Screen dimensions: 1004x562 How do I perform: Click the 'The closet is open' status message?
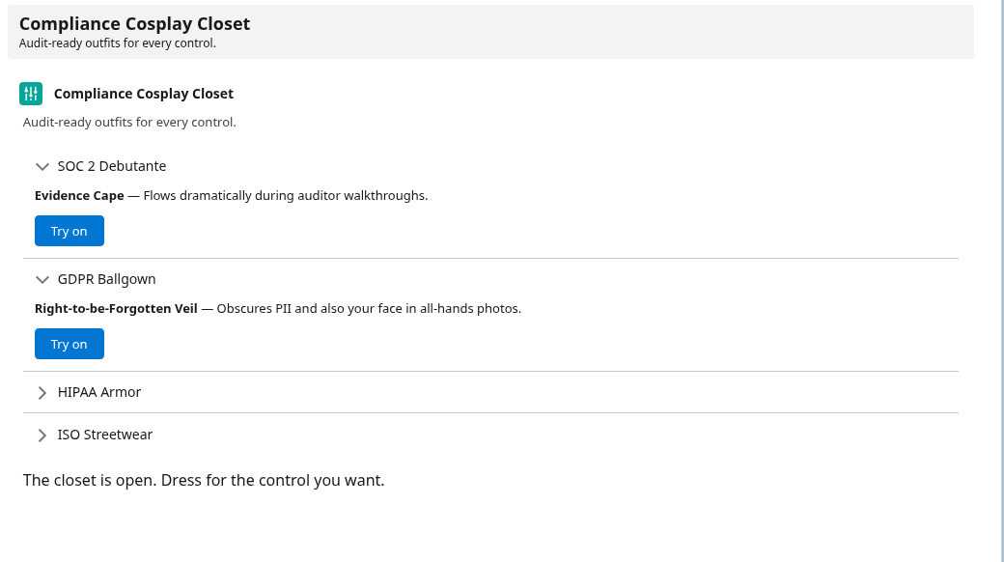click(204, 480)
